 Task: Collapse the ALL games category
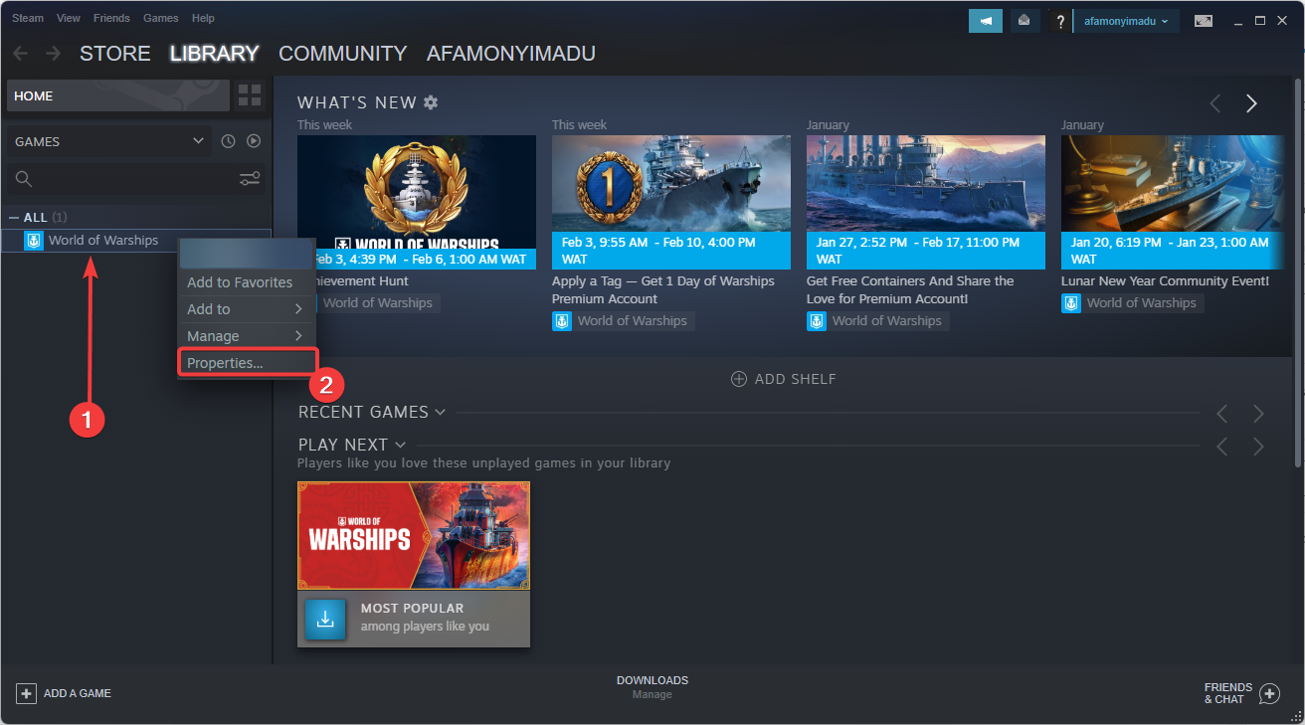(13, 217)
